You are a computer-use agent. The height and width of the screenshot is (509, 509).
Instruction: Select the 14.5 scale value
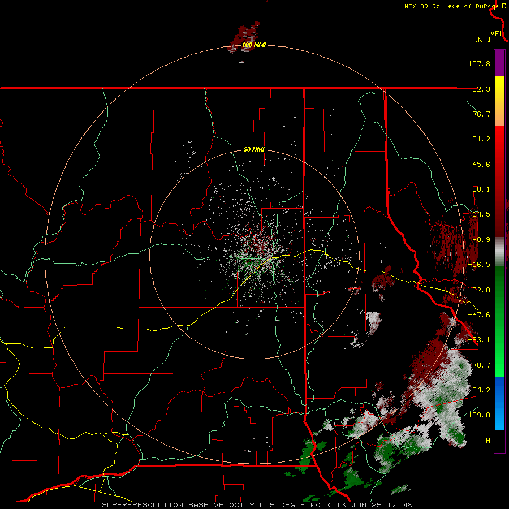(x=481, y=214)
